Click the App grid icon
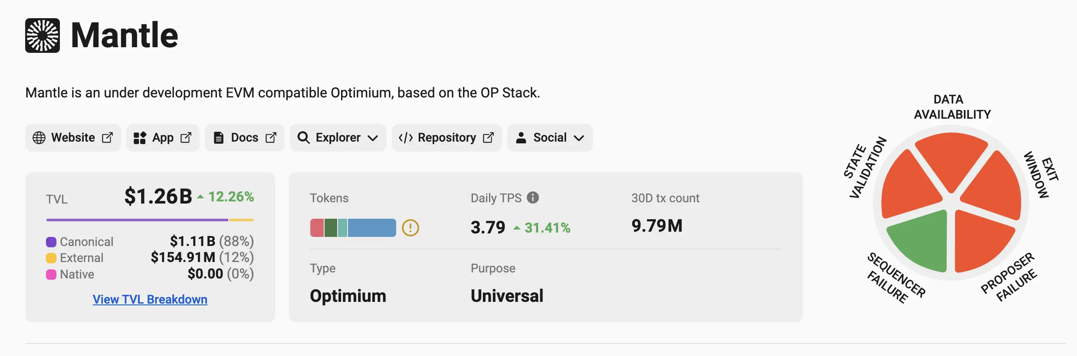1077x356 pixels. coord(140,138)
